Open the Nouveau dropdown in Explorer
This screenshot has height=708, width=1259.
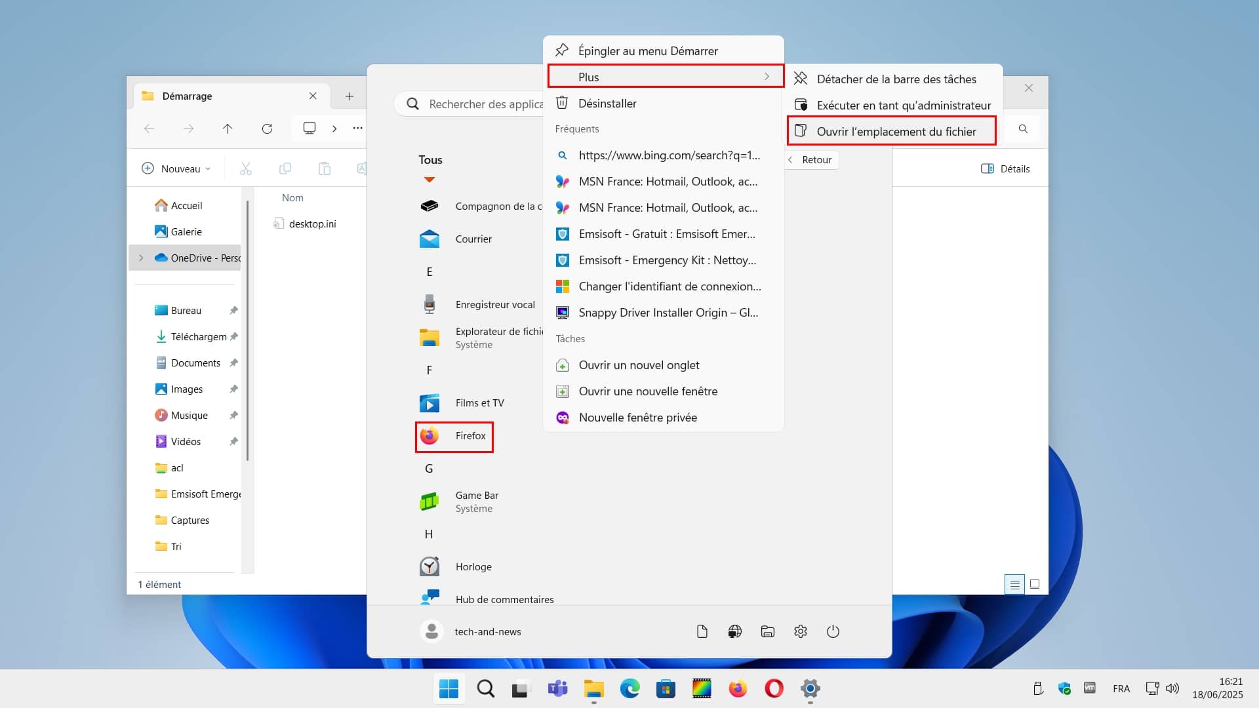pos(176,168)
